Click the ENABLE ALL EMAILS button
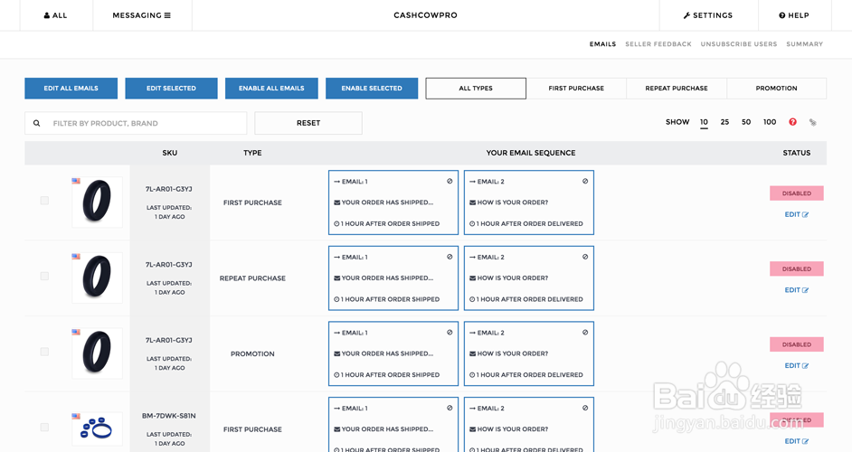Viewport: 852px width, 452px height. pyautogui.click(x=271, y=88)
